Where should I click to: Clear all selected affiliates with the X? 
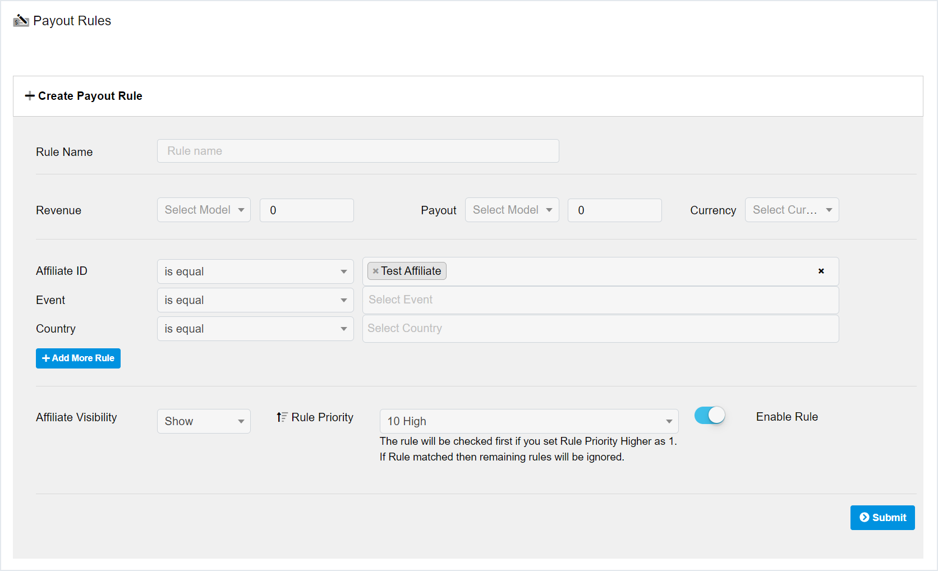[821, 271]
